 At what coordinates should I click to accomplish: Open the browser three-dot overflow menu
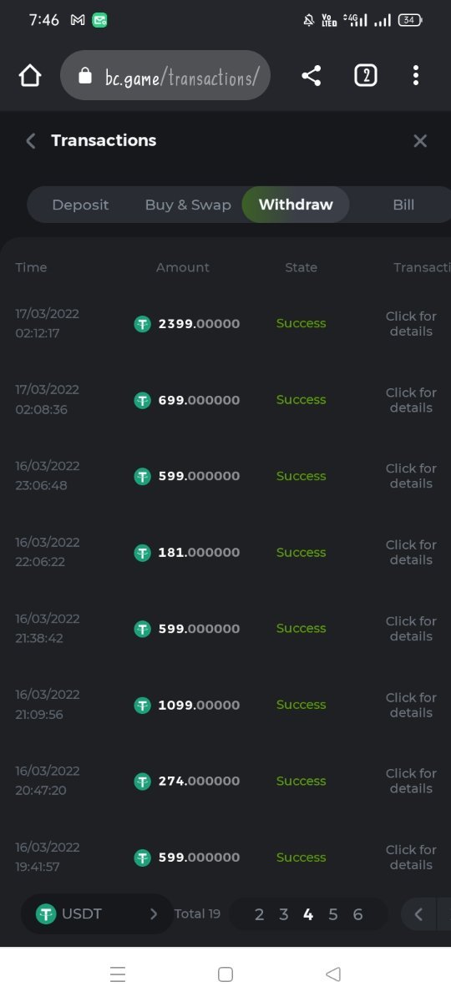[416, 76]
